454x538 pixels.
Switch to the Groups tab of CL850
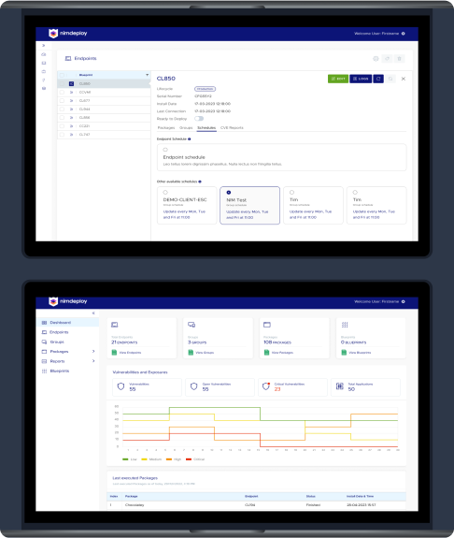click(186, 128)
